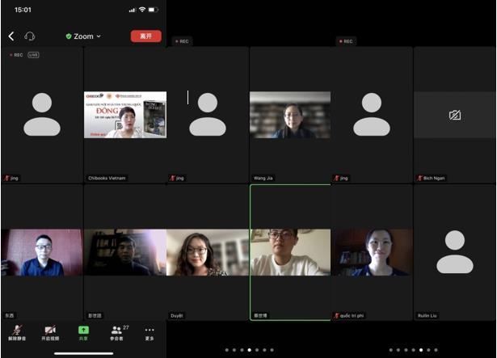Open the 参会者 participants list
Image resolution: width=497 pixels, height=358 pixels.
tap(120, 332)
